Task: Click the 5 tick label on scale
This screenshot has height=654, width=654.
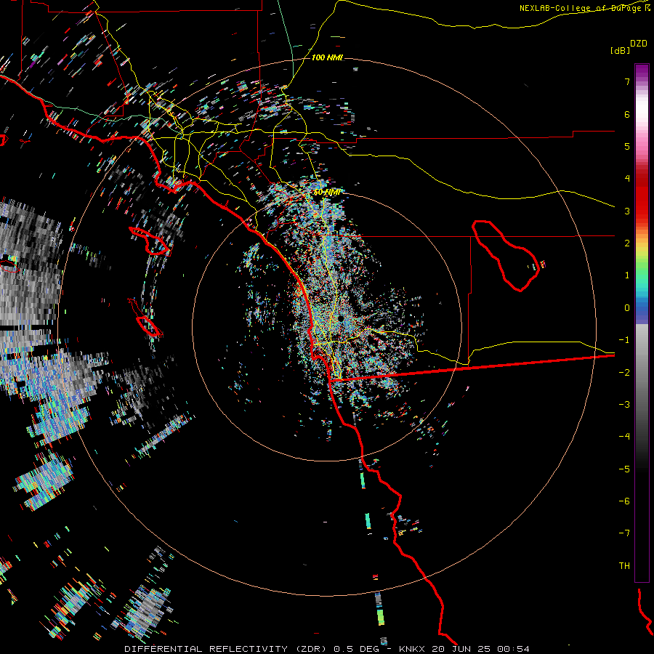Action: point(627,146)
